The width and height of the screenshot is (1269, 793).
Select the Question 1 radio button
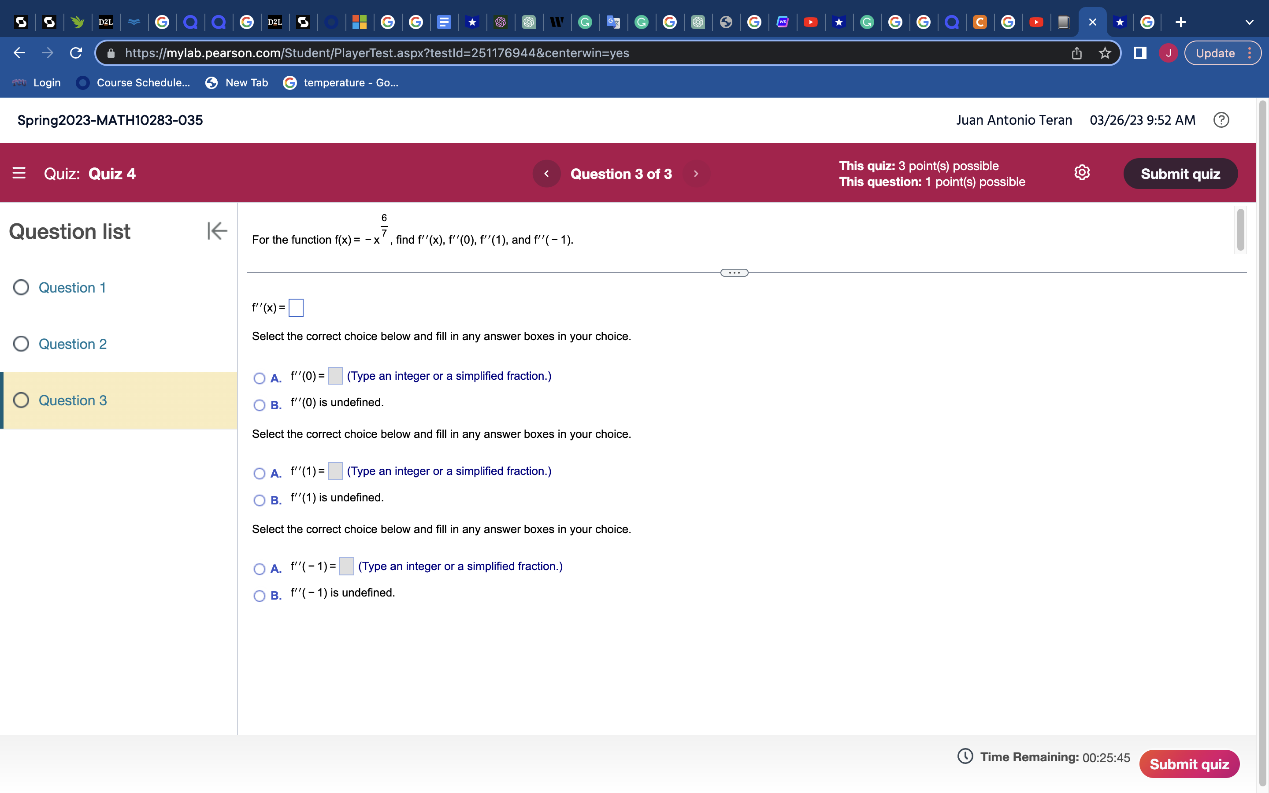point(21,287)
